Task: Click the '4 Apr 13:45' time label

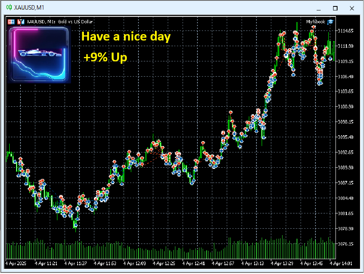Action: (311, 264)
